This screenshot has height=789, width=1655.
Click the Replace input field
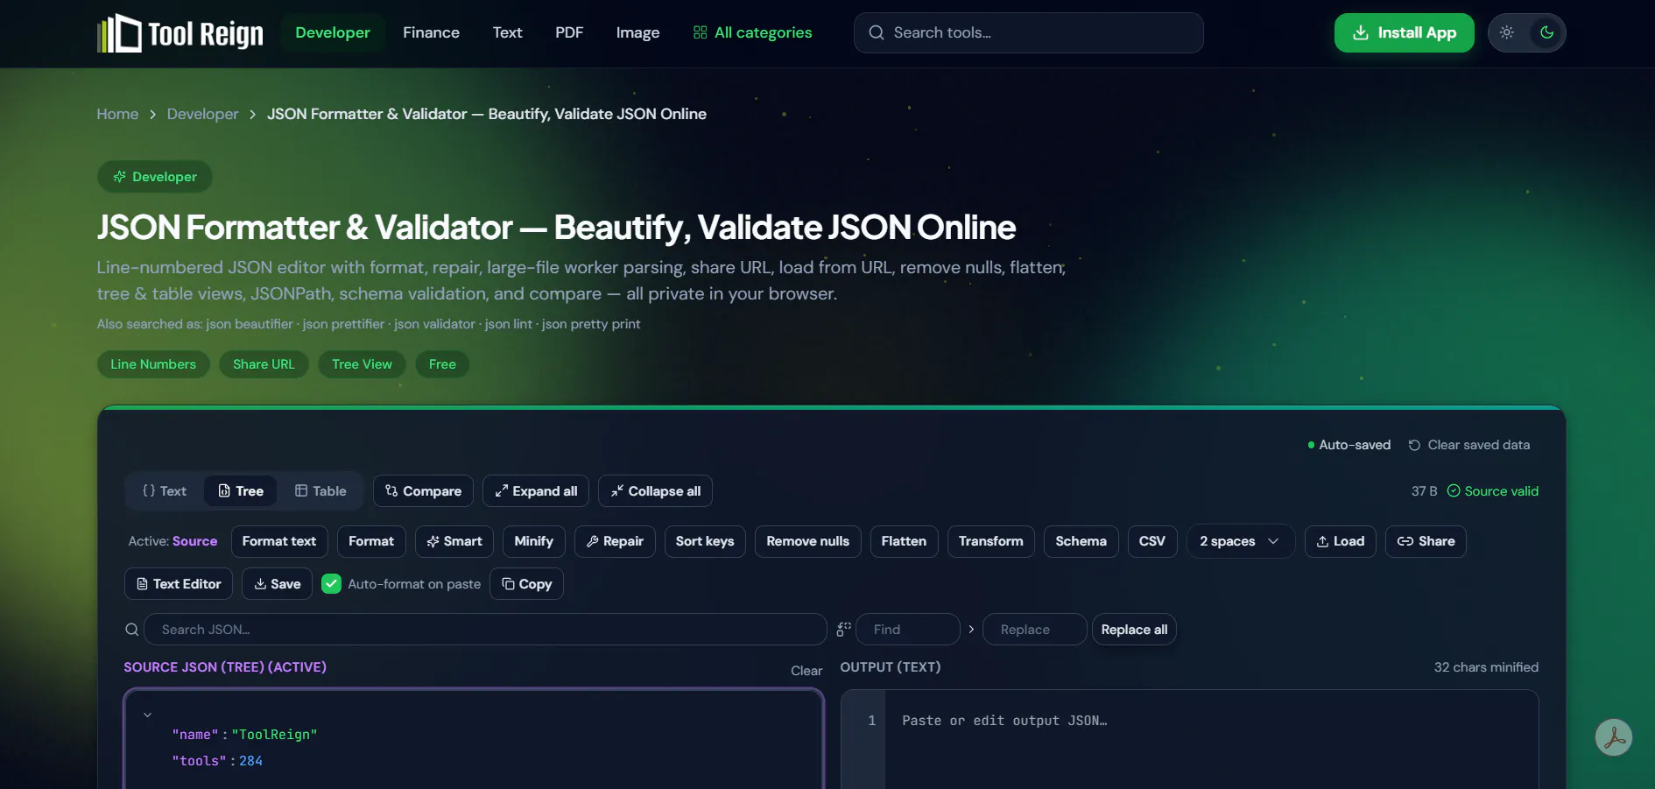coord(1035,630)
